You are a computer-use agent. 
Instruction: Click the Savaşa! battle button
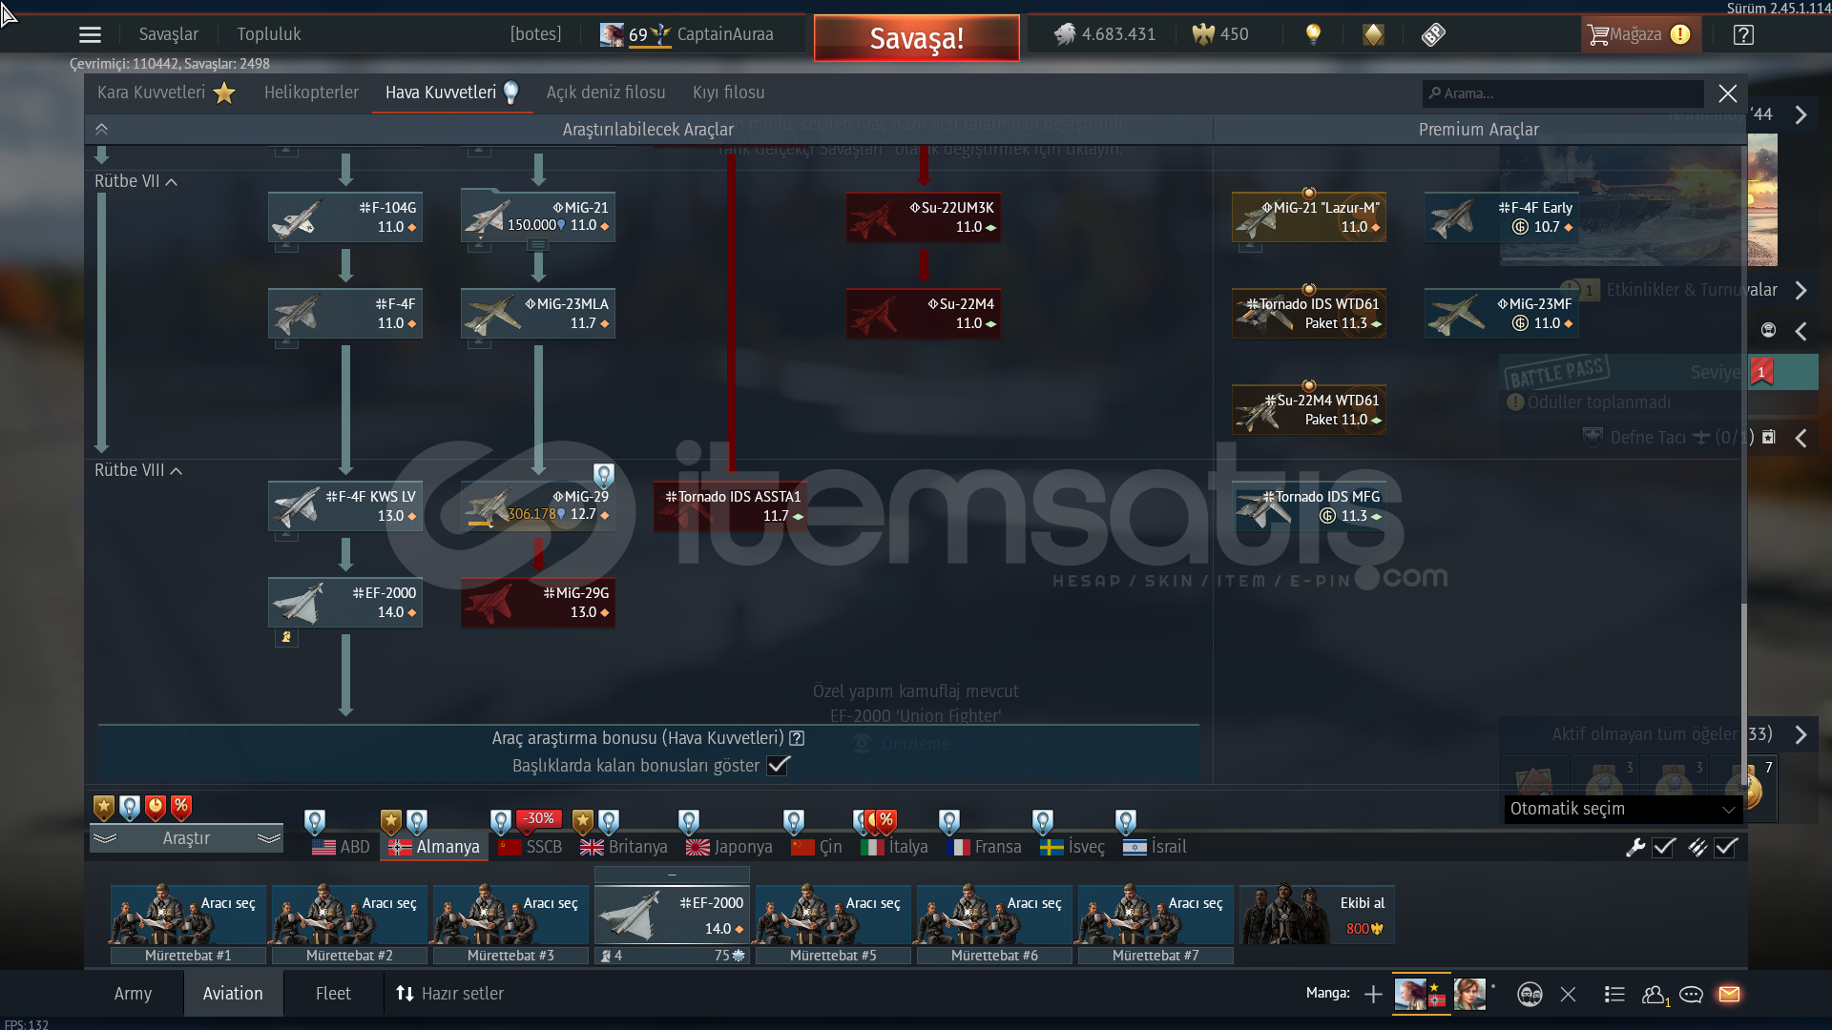[x=917, y=38]
